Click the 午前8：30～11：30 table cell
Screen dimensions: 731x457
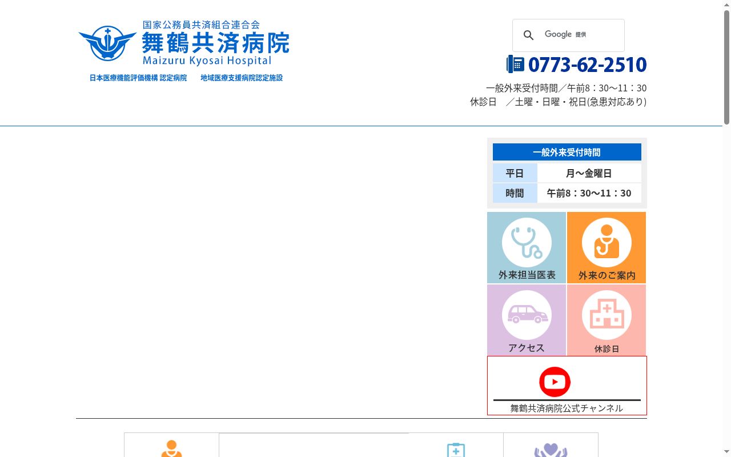[589, 193]
